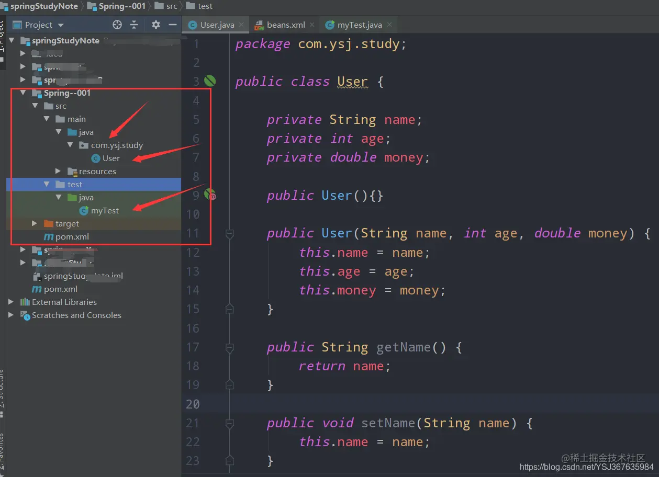Click the myTest class icon in the tree
Viewport: 659px width, 477px height.
point(84,210)
